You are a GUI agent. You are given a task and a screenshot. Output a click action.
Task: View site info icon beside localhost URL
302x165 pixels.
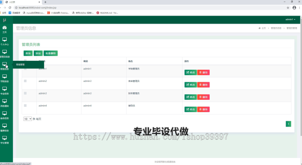tap(16, 8)
